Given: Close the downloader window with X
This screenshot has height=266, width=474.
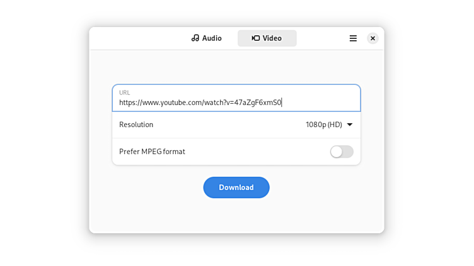Looking at the screenshot, I should coord(373,38).
